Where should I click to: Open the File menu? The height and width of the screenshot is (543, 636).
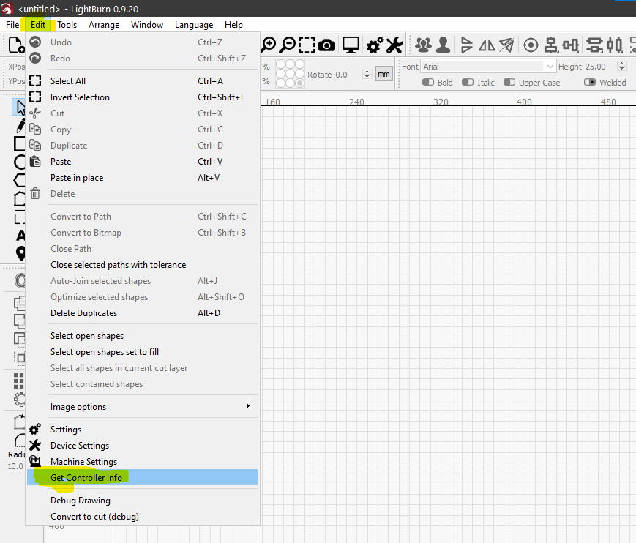click(12, 25)
